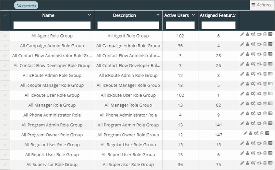
Task: Click the retweet arrows icon for All icRoute Admin Role Group
Action: [259, 74]
